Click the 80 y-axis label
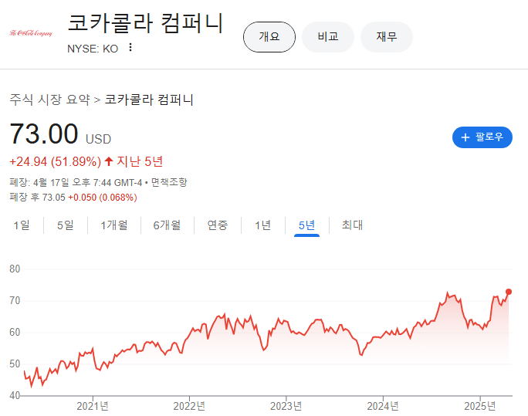The image size is (528, 416). click(15, 269)
